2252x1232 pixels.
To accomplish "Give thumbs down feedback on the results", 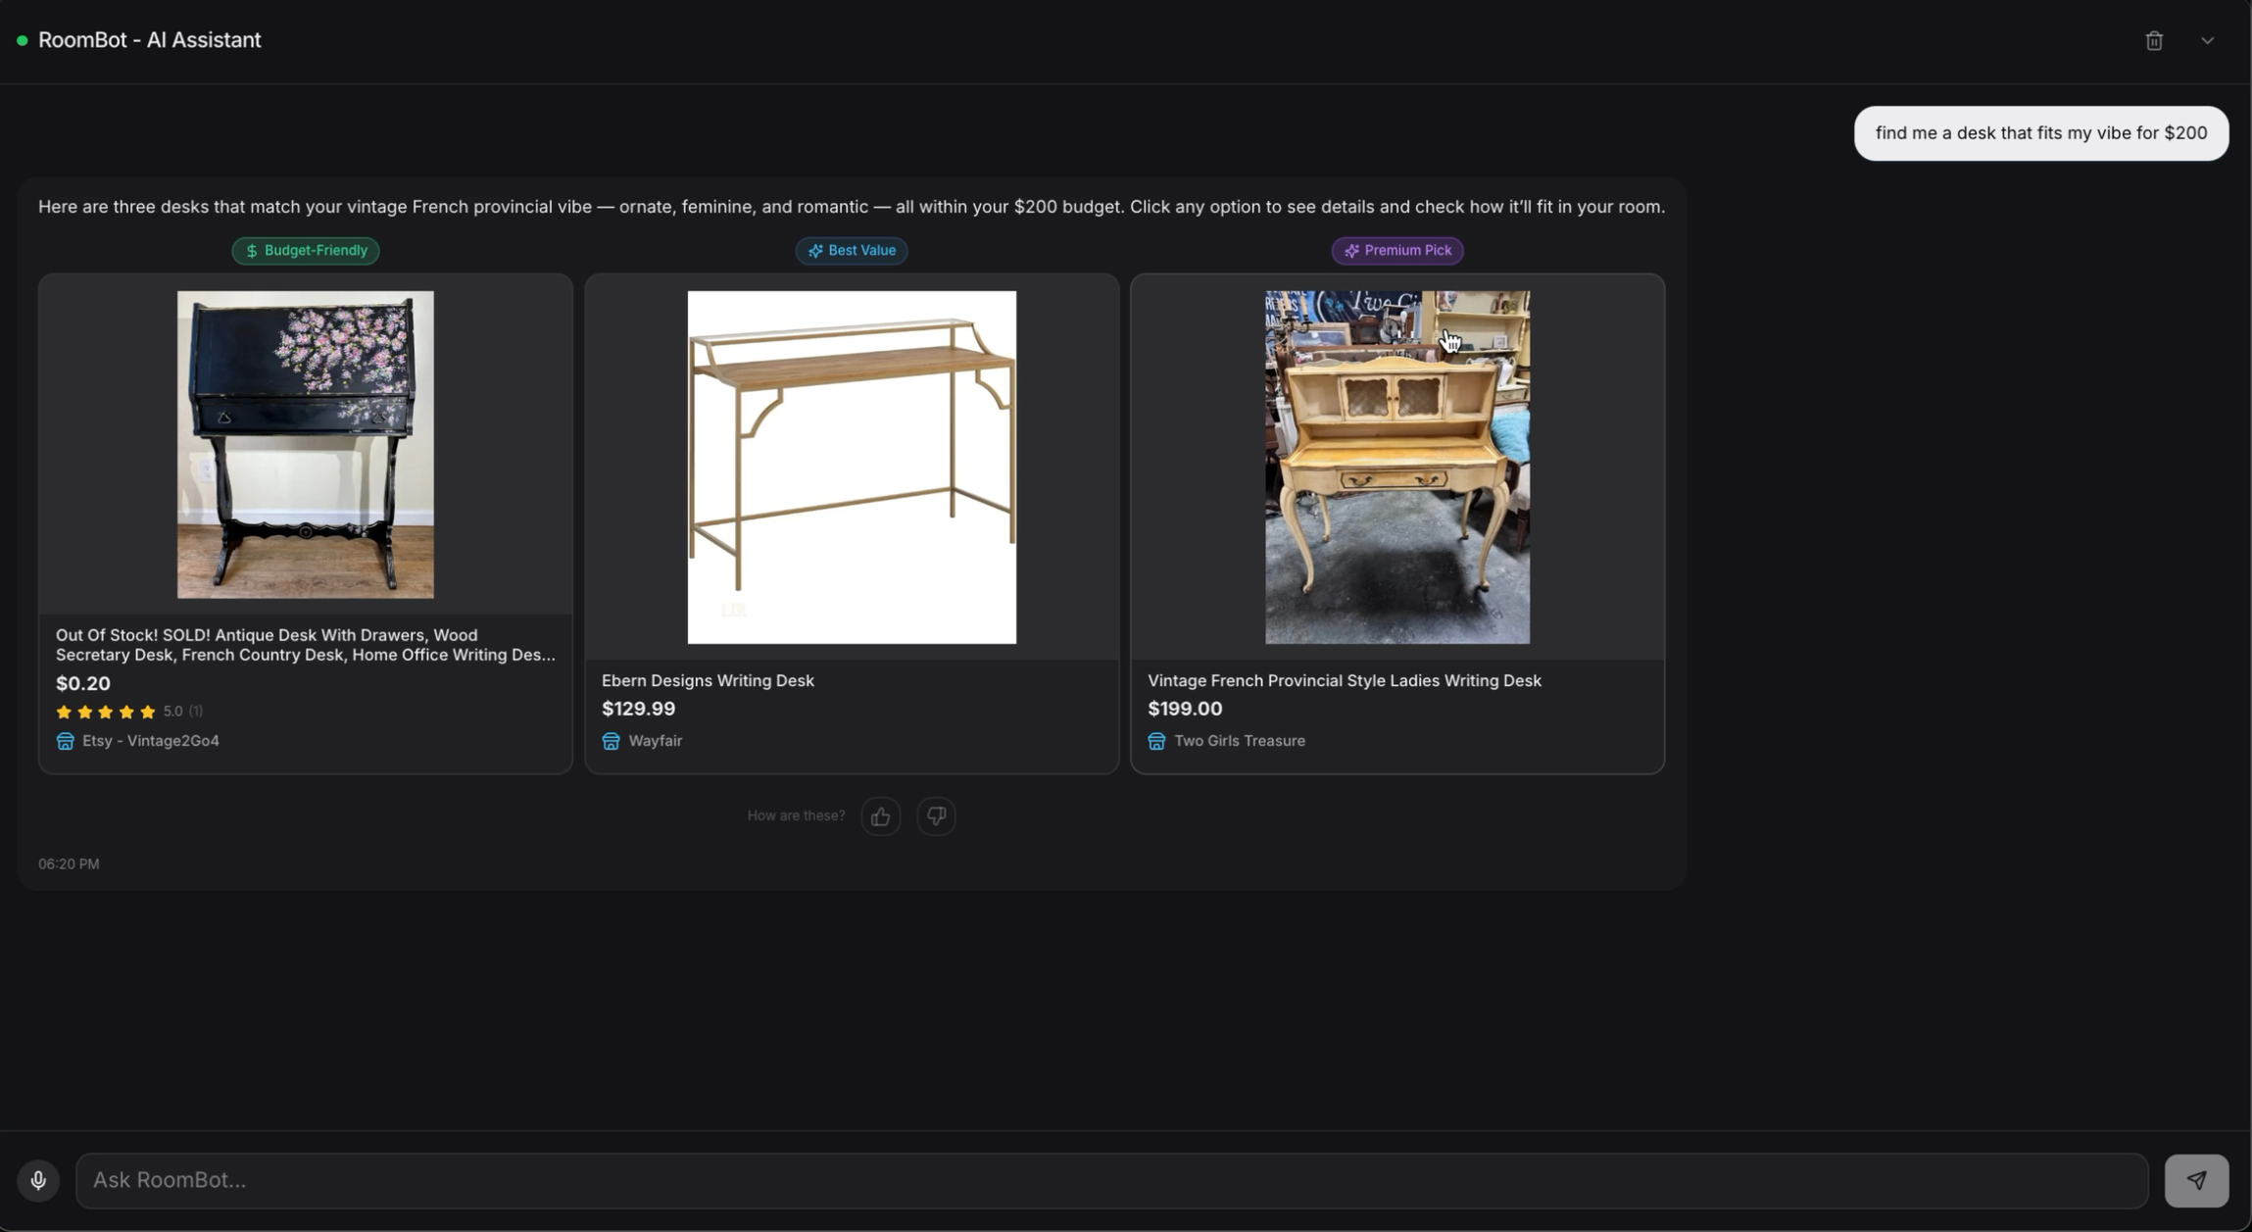I will coord(935,815).
